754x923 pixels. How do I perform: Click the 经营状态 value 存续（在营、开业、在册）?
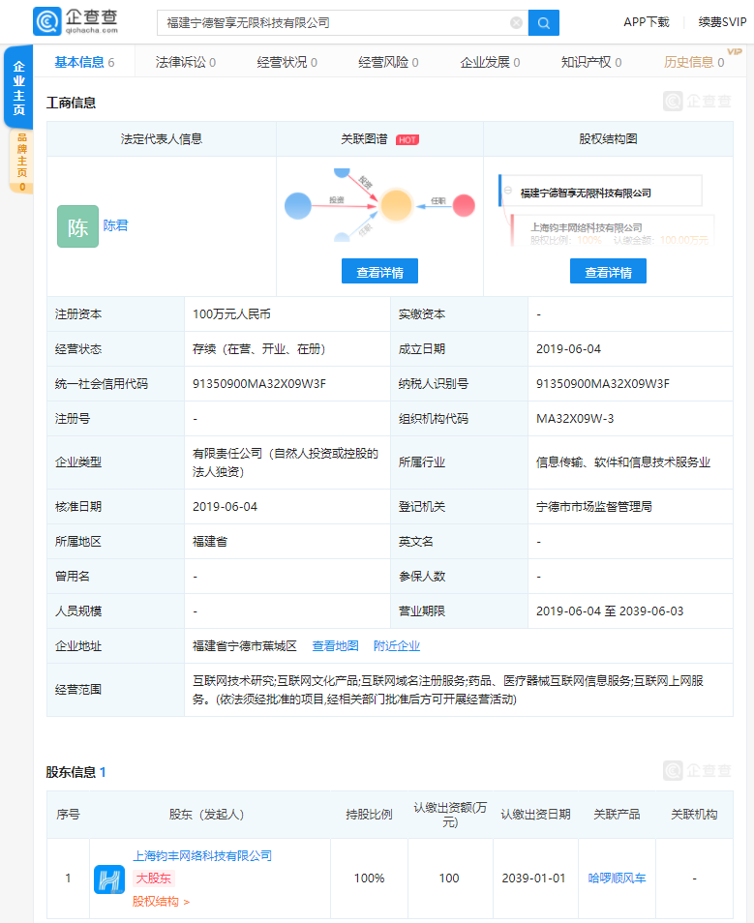tap(259, 349)
